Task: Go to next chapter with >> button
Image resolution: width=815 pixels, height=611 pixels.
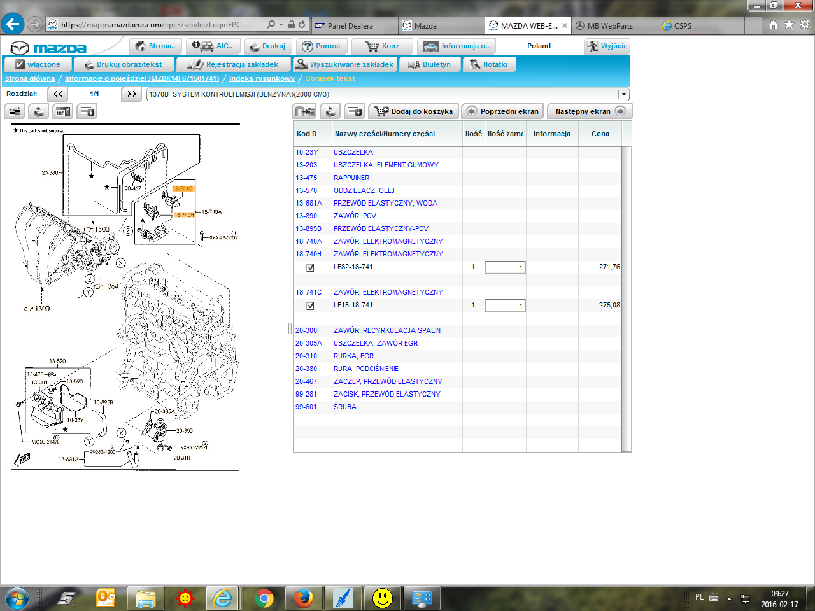Action: [131, 94]
